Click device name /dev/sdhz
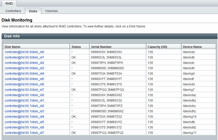 tap(189, 111)
